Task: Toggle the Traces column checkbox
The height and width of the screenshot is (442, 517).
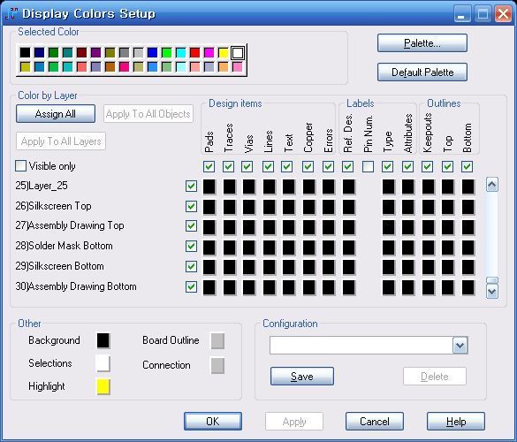Action: point(229,166)
